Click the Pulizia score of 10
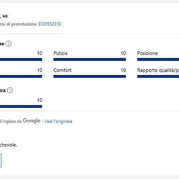The height and width of the screenshot is (179, 179). (x=123, y=53)
